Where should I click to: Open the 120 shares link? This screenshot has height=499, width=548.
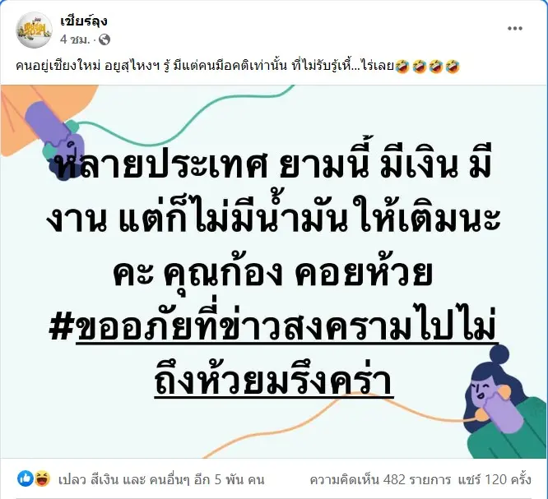coord(495,480)
